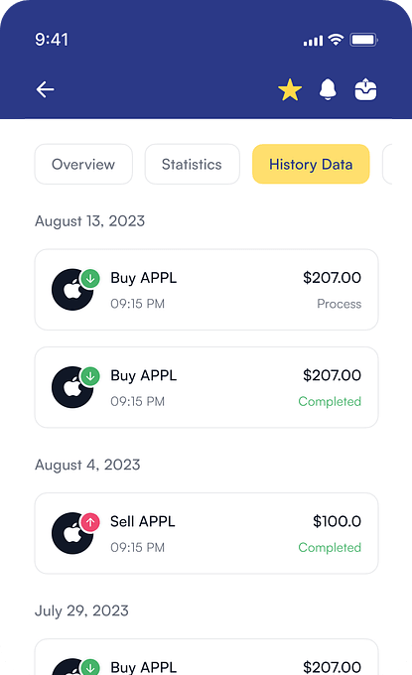Tap the partially hidden tab after History Data

pyautogui.click(x=387, y=164)
